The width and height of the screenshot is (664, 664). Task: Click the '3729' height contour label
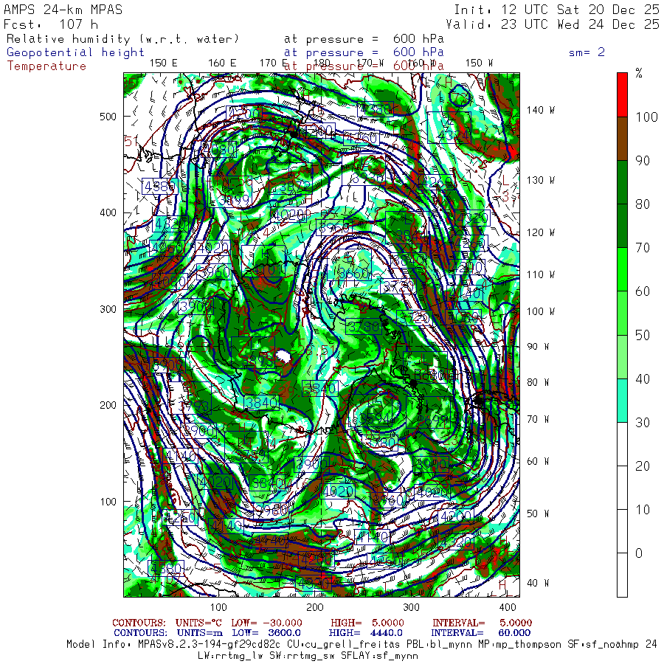pyautogui.click(x=397, y=287)
